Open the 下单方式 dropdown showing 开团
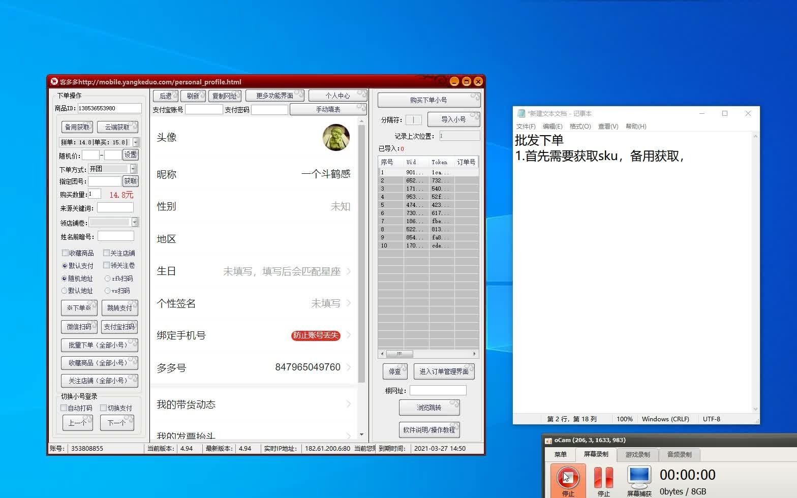 click(134, 169)
